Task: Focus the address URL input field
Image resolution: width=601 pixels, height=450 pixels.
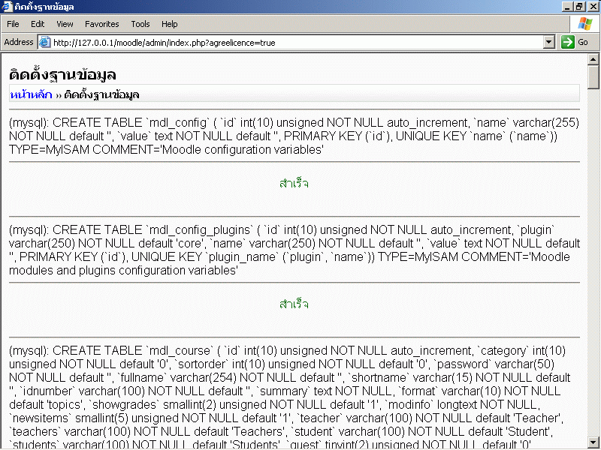Action: 293,43
